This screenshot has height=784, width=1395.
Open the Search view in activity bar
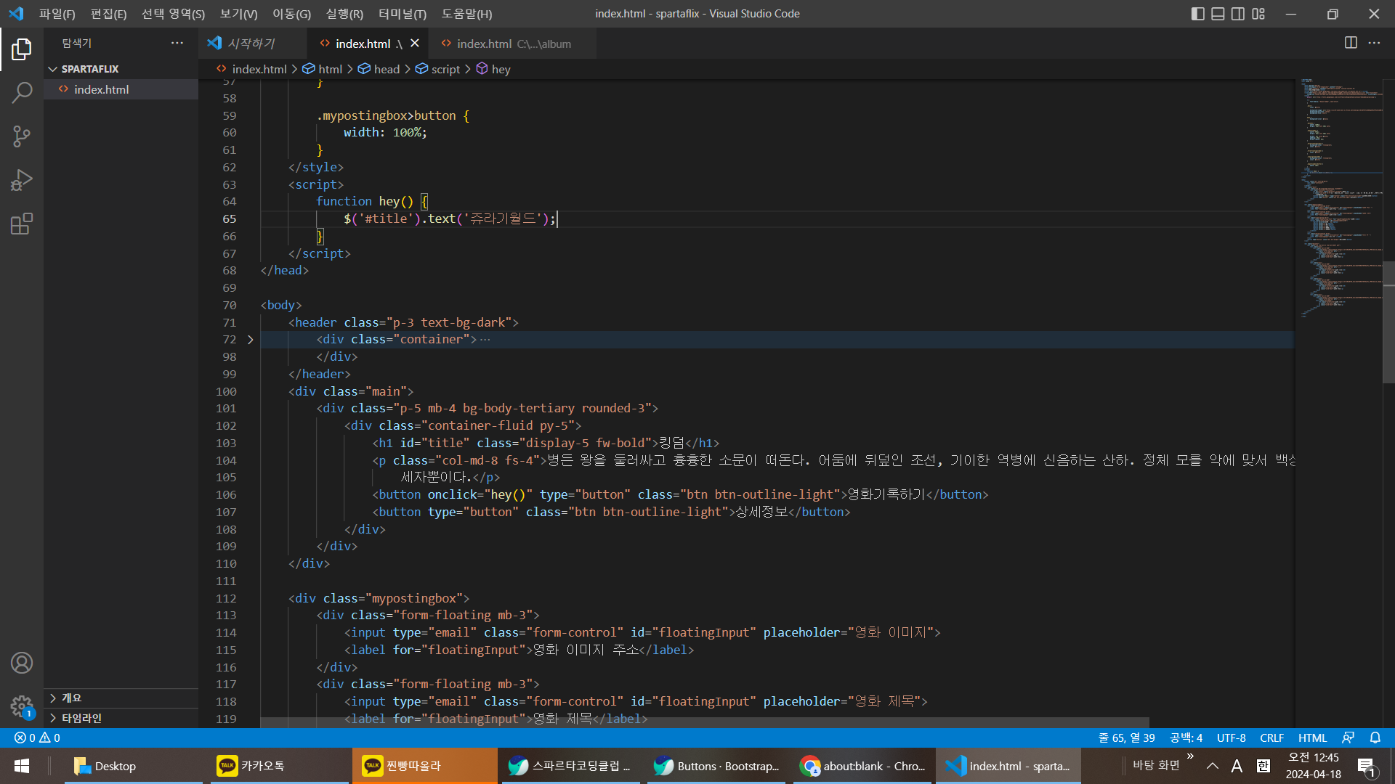(x=22, y=93)
